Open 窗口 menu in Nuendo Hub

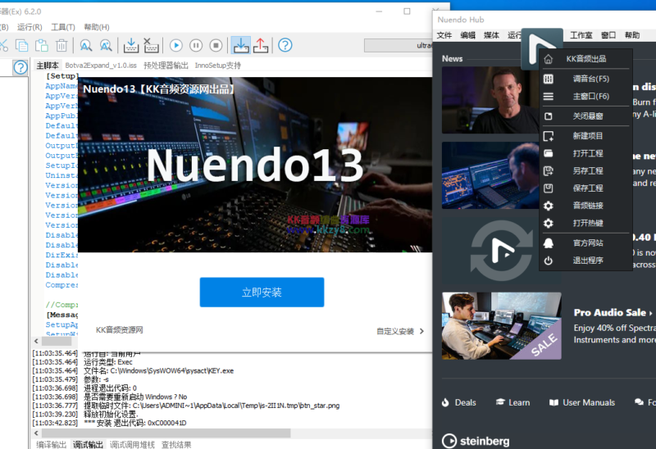[608, 35]
